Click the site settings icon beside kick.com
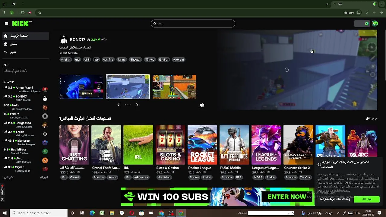 (x=358, y=13)
